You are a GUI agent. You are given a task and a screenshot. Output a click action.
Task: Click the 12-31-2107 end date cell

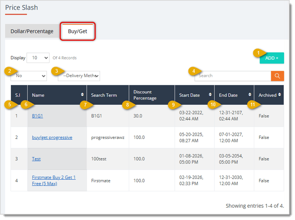point(234,116)
